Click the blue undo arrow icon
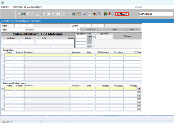This screenshot has height=123, width=174. pyautogui.click(x=85, y=14)
